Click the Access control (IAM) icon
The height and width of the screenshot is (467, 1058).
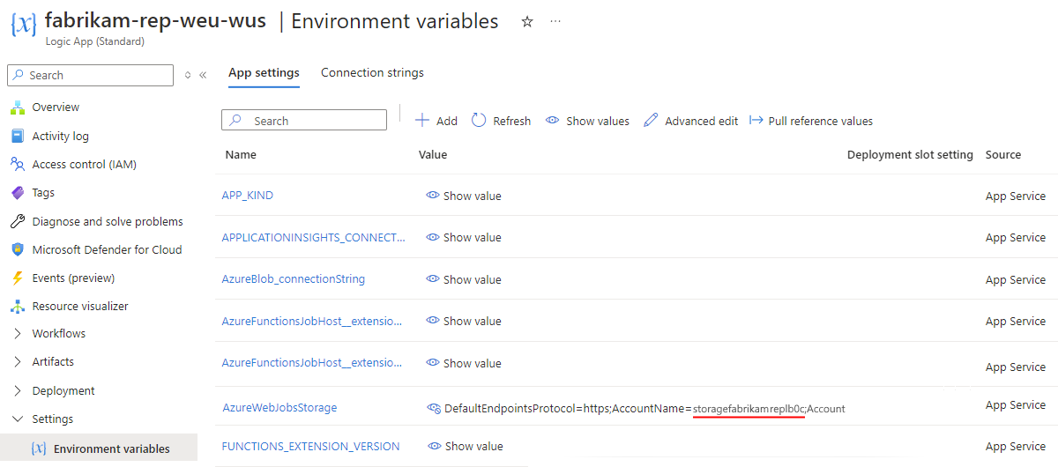coord(17,164)
